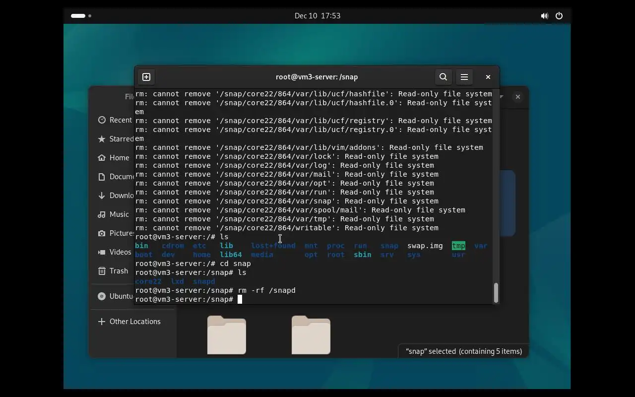This screenshot has width=635, height=397.
Task: Open the power system menu icon
Action: (x=559, y=16)
